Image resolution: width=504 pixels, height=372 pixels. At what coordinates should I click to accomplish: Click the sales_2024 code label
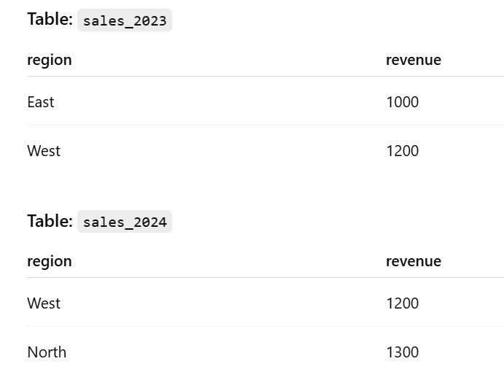click(x=125, y=222)
